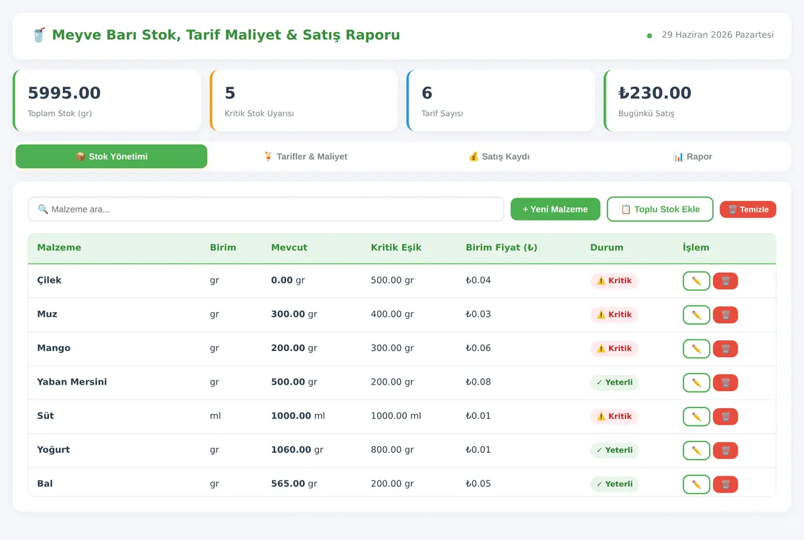Screen dimensions: 804x540
Task: Click the Malzeme column header
Action: 59,247
